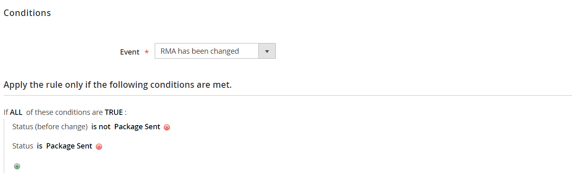The image size is (572, 176).
Task: Click the "RMA has been changed" select box
Action: (207, 51)
